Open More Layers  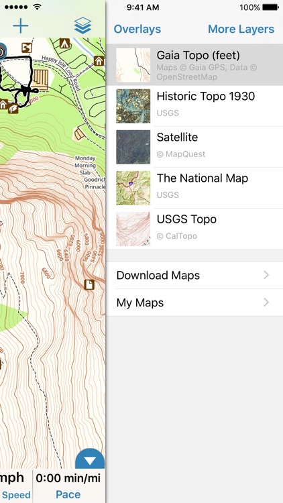click(241, 30)
